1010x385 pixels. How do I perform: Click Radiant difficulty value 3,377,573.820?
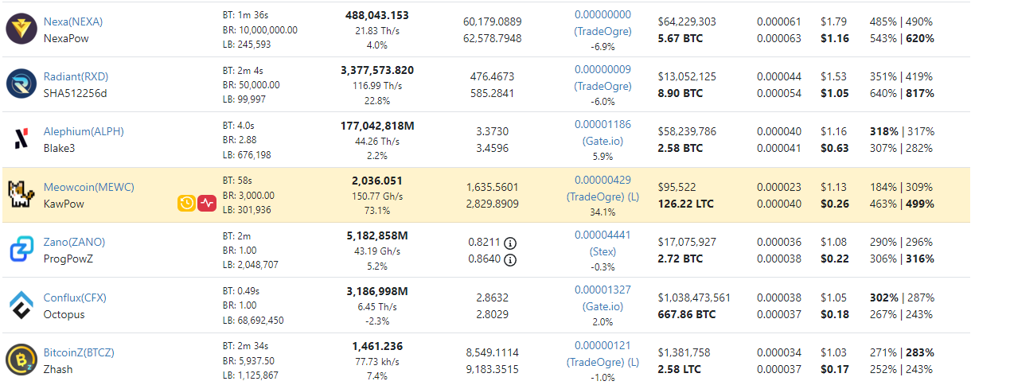coord(377,70)
